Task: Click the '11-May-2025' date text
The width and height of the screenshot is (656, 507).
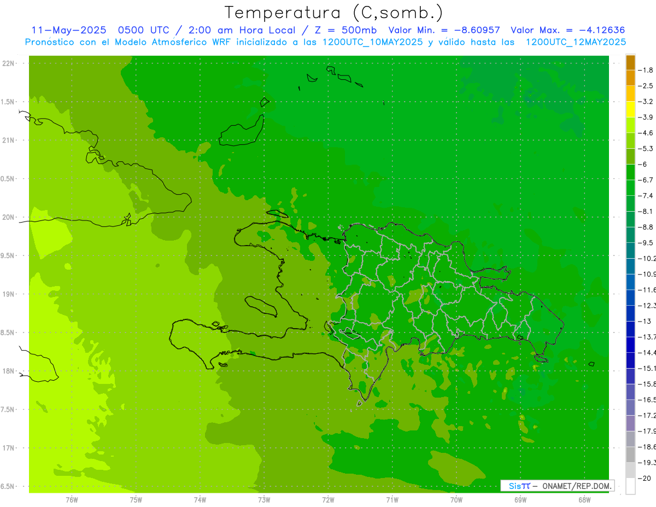Action: pos(69,30)
